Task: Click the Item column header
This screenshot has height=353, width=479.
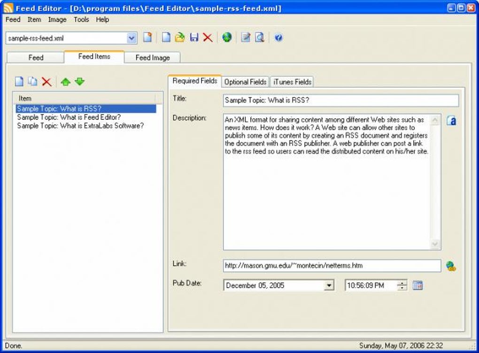Action: [85, 98]
